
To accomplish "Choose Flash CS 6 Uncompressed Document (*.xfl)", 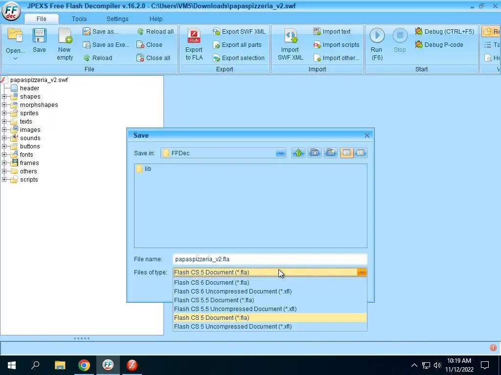I will click(270, 291).
